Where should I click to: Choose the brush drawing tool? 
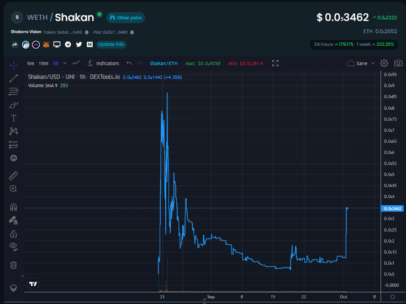click(x=13, y=105)
